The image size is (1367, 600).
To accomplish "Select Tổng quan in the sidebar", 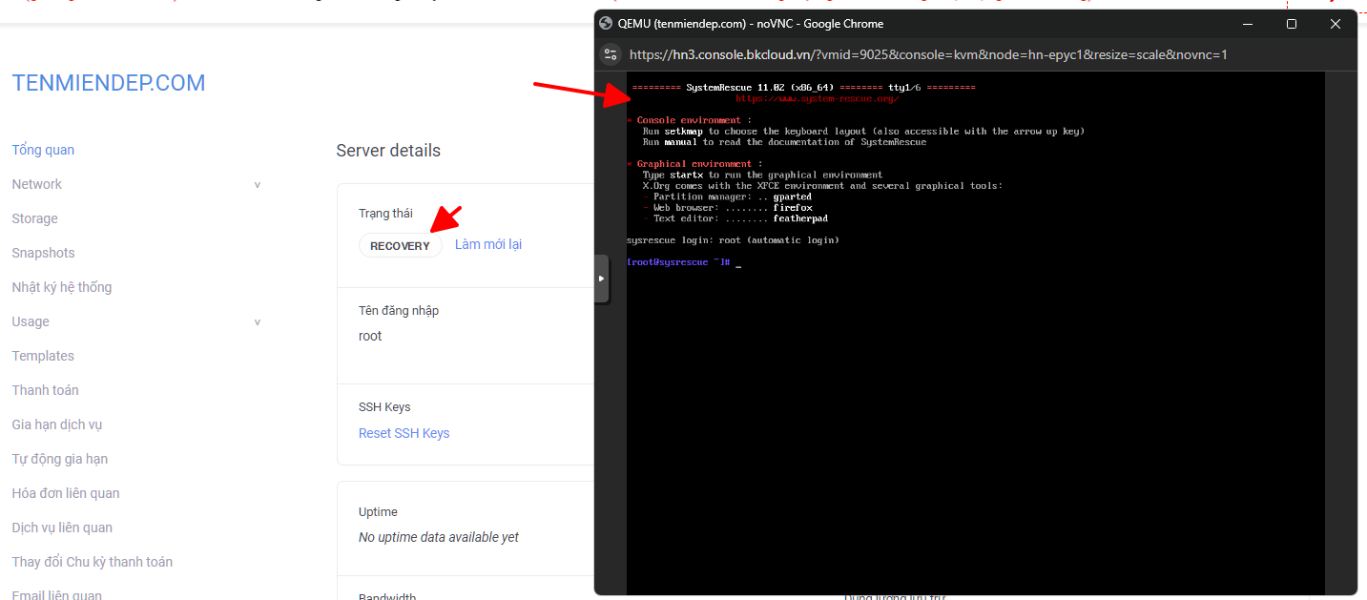I will 43,150.
